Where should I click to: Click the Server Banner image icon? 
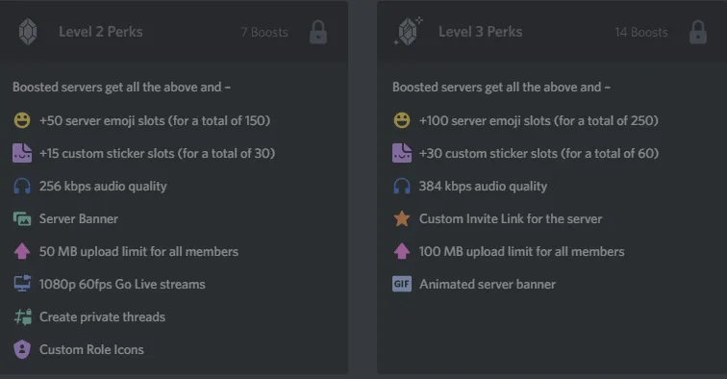22,218
